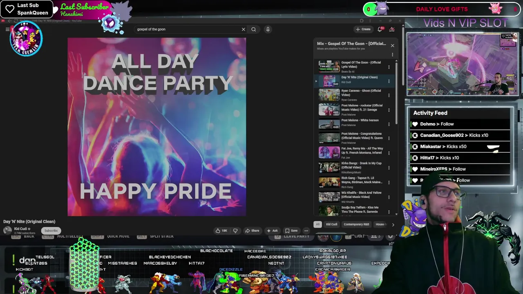Open options for Day 'N' Nite playlist item
The height and width of the screenshot is (294, 523).
(389, 81)
